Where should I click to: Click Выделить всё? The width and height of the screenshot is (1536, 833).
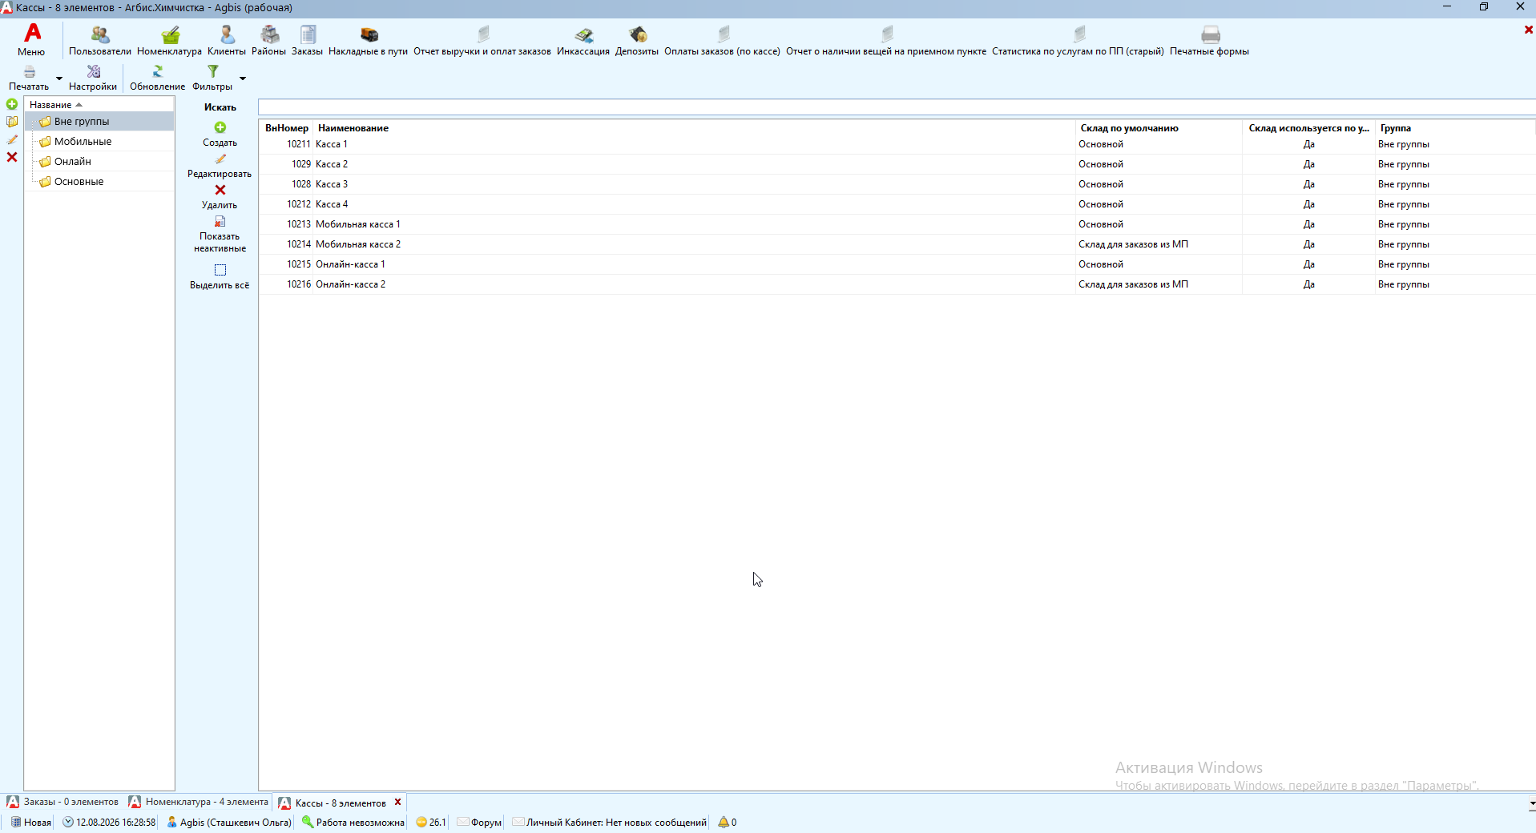(x=220, y=277)
